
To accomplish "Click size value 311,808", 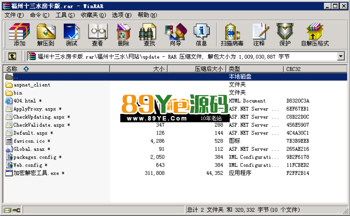I will click(x=155, y=173).
